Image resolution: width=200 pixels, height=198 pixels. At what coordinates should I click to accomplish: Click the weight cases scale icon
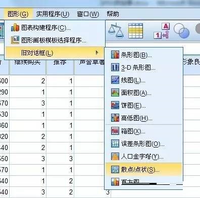(116, 31)
